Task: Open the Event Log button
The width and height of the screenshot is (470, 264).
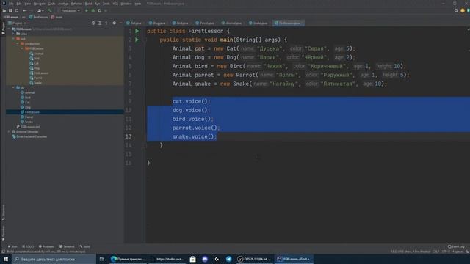Action: pyautogui.click(x=456, y=246)
